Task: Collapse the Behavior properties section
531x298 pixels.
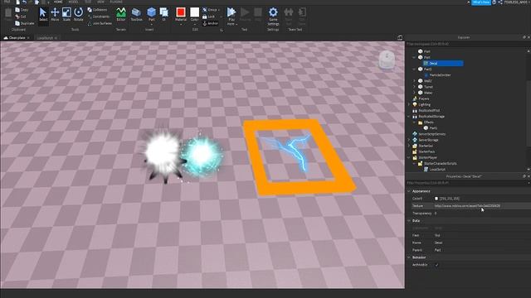Action: click(x=409, y=257)
